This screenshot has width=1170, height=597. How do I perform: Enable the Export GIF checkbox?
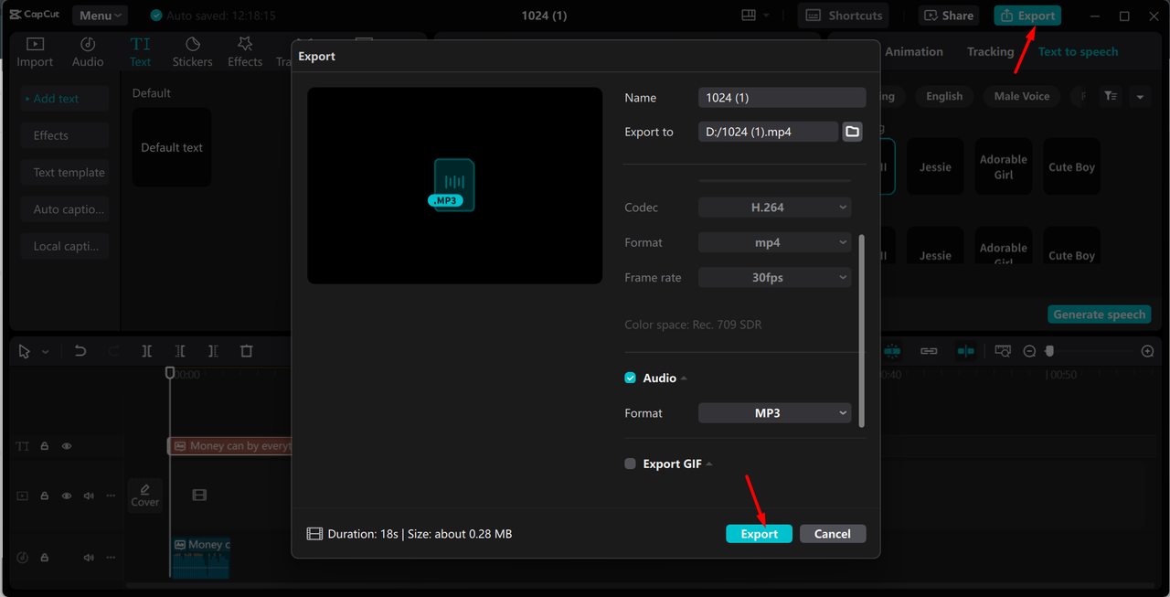(630, 464)
